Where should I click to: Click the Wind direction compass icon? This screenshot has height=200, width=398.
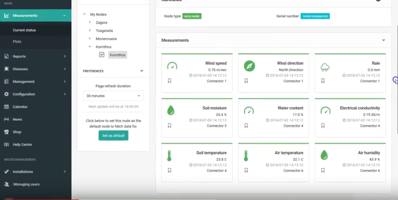(249, 66)
